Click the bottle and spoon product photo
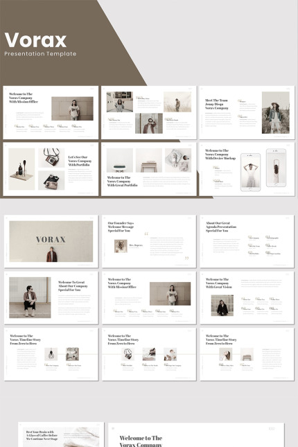This screenshot has width=298, height=447. coord(21,169)
